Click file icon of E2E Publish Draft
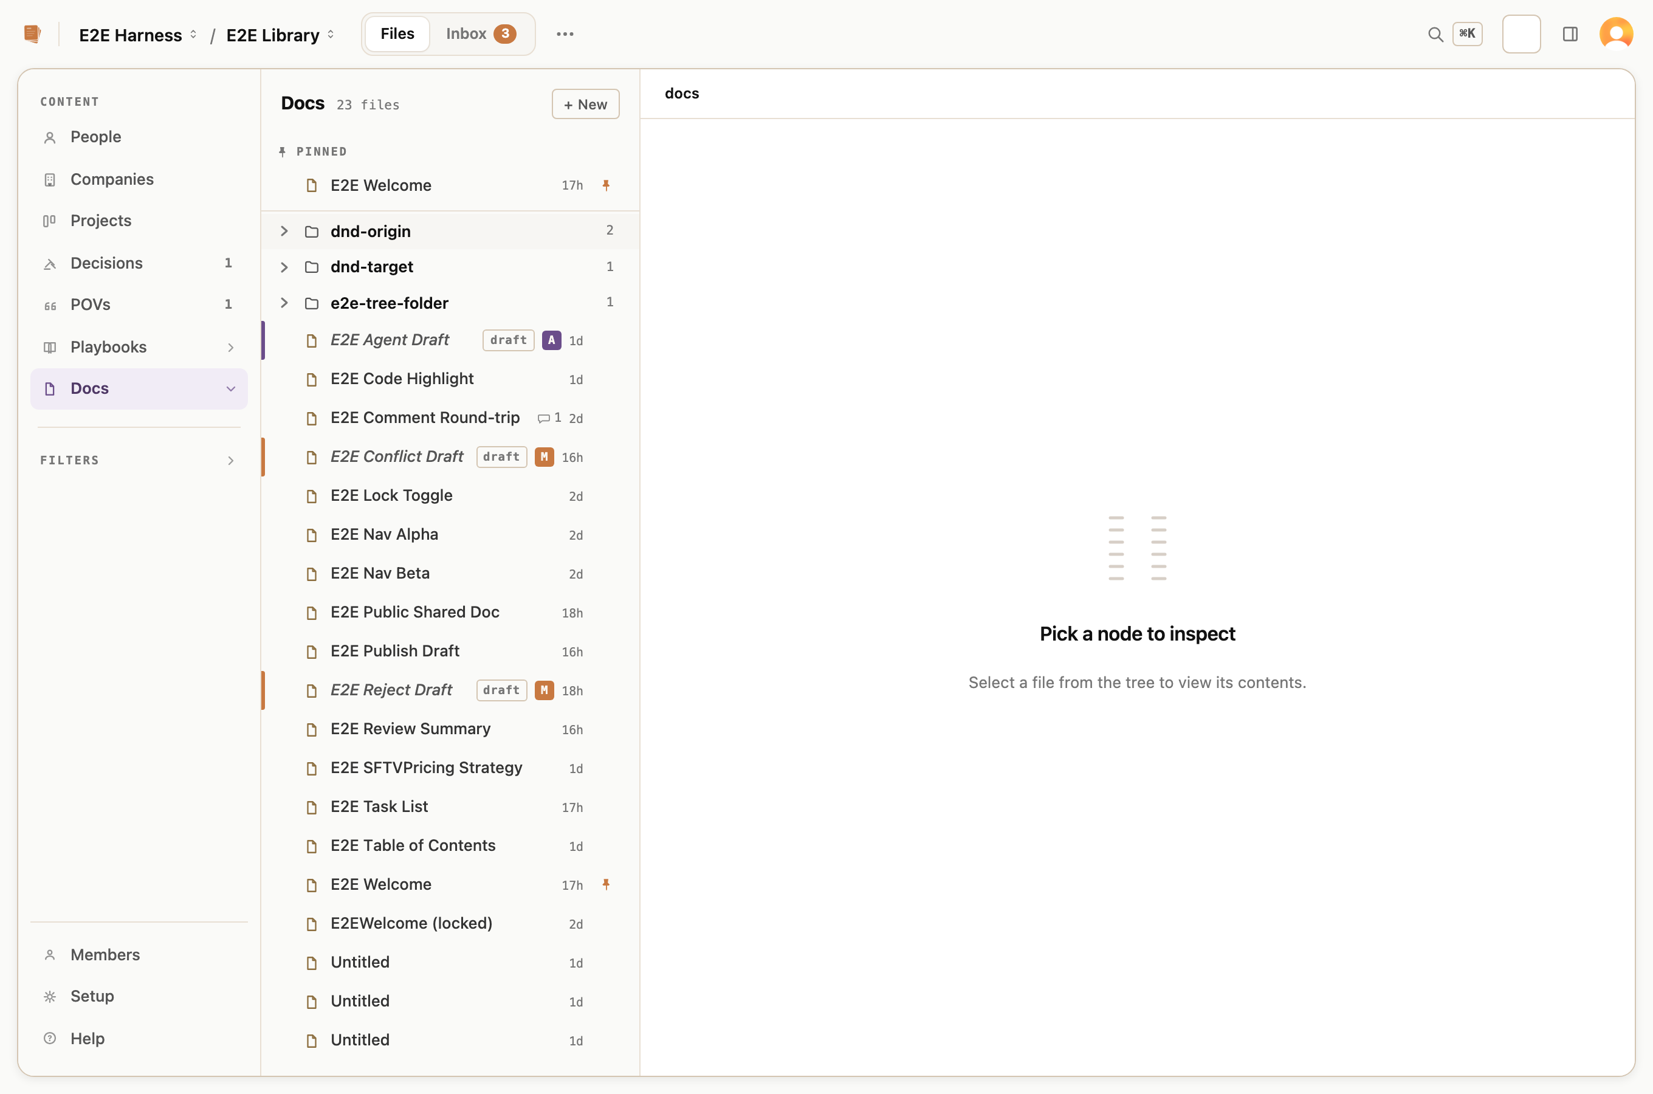Viewport: 1653px width, 1094px height. point(312,652)
